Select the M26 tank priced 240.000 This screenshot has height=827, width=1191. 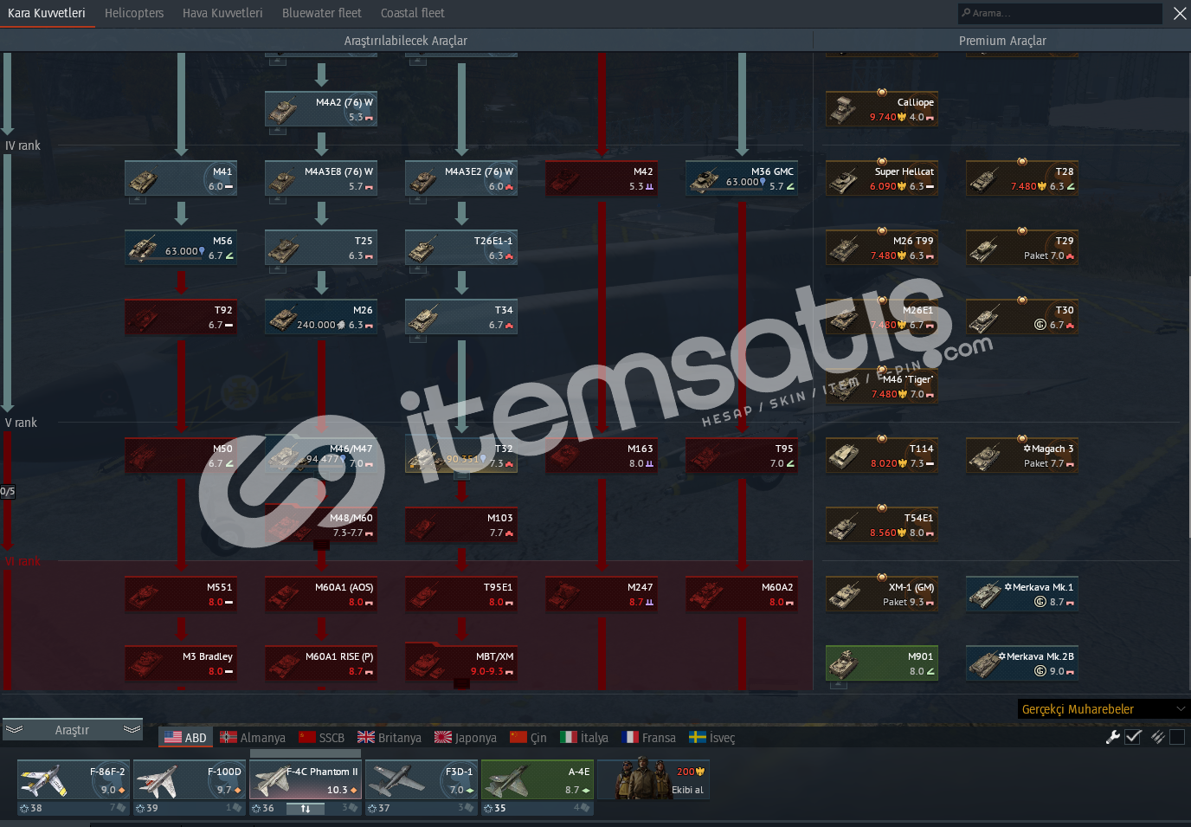point(321,317)
